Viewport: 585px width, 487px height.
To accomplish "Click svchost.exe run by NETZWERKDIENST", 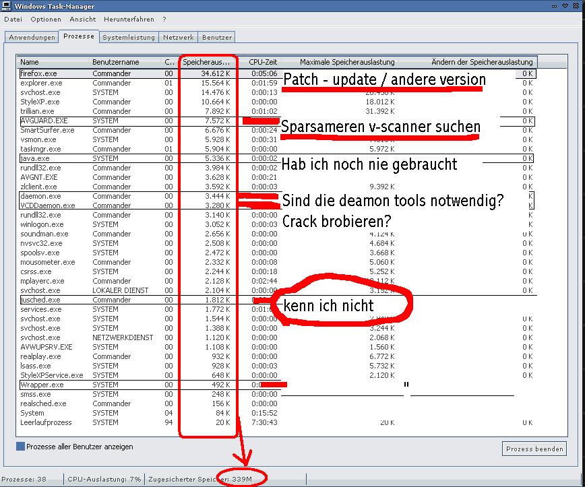I will click(278, 337).
